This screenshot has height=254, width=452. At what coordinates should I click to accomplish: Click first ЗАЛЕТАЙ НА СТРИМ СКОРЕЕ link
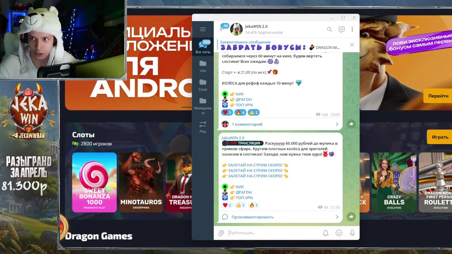255,165
